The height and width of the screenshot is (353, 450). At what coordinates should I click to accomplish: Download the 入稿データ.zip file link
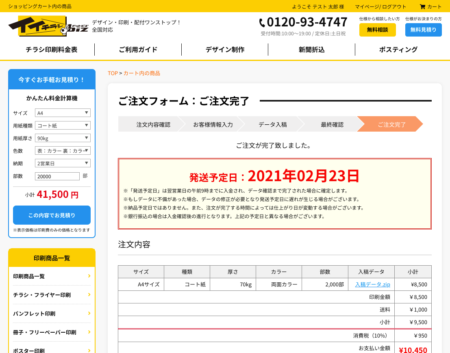pos(372,284)
